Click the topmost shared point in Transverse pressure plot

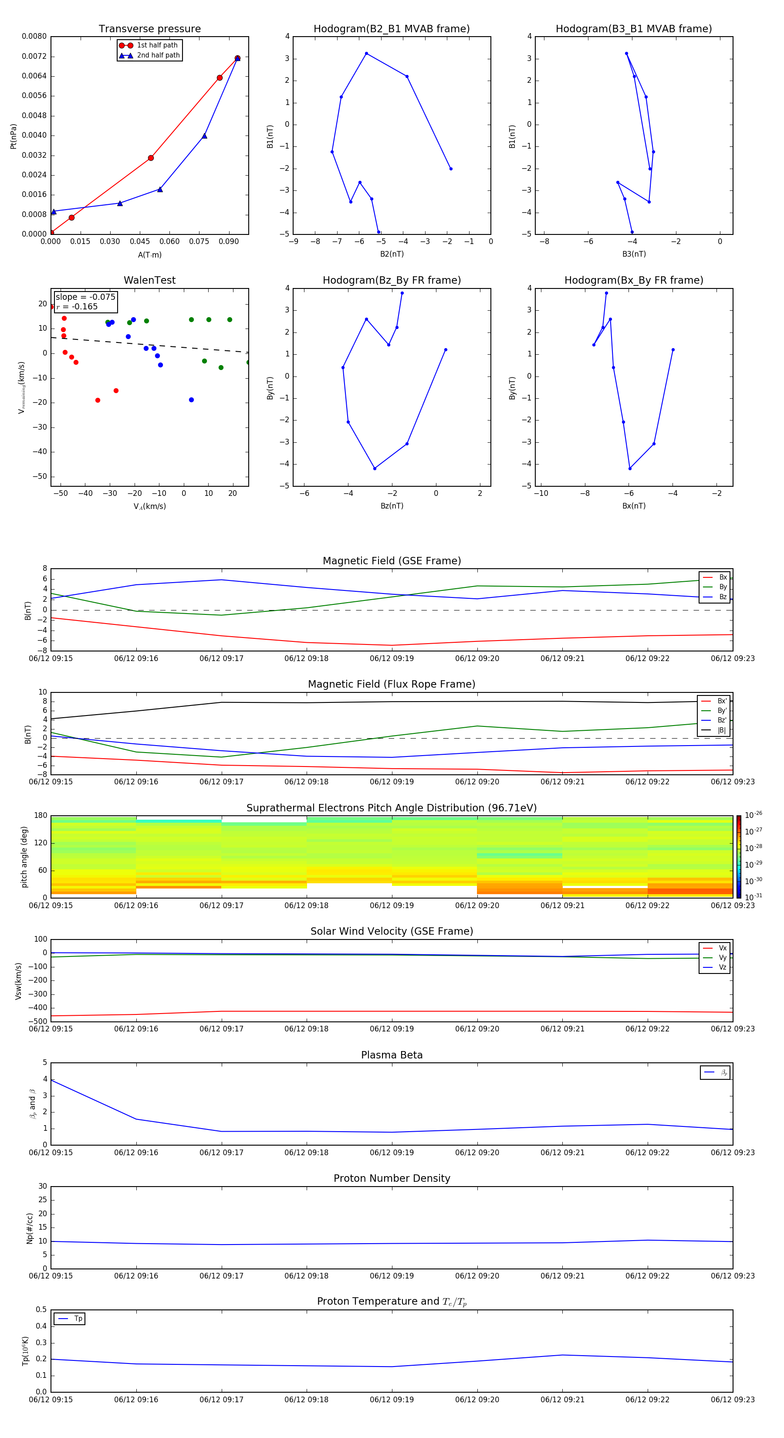pos(237,58)
